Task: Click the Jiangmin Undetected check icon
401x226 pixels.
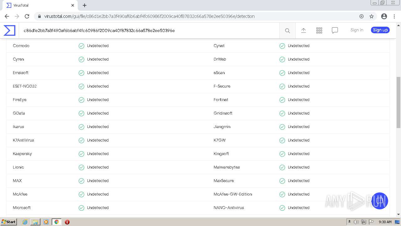Action: click(x=282, y=127)
